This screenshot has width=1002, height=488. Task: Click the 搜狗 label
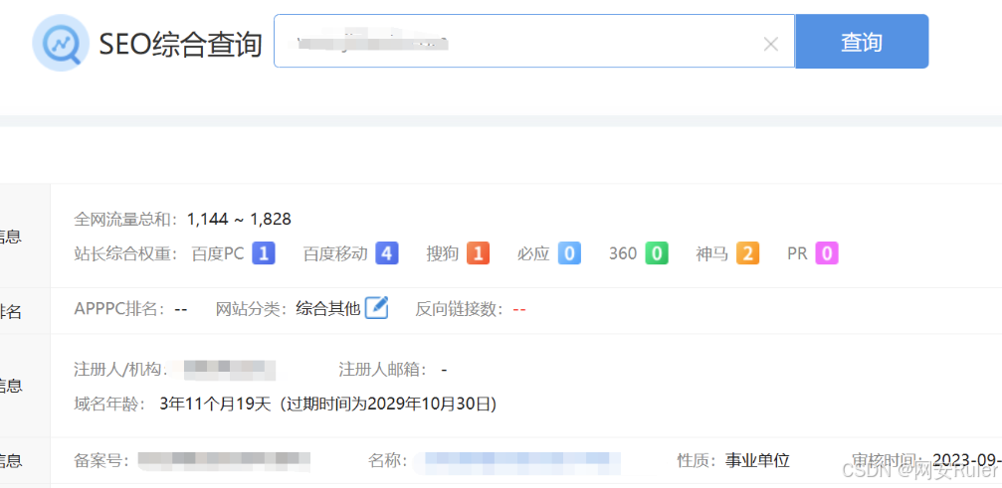point(443,253)
